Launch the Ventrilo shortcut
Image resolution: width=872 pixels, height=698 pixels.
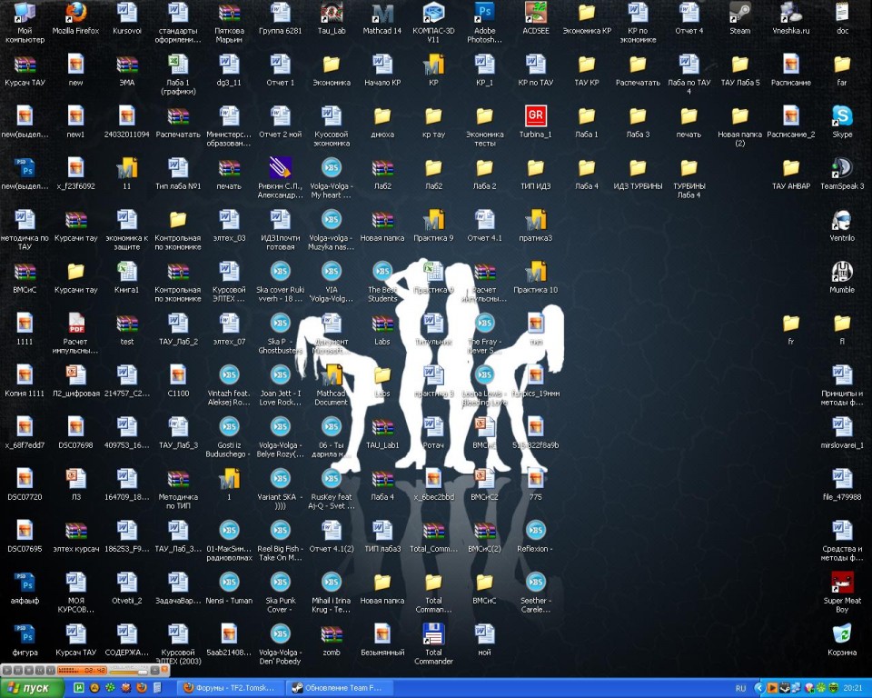coord(842,225)
